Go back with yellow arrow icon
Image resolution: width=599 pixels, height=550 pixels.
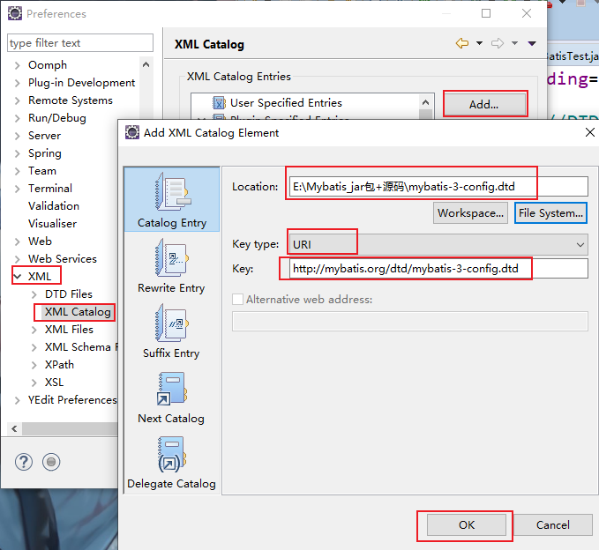click(462, 43)
